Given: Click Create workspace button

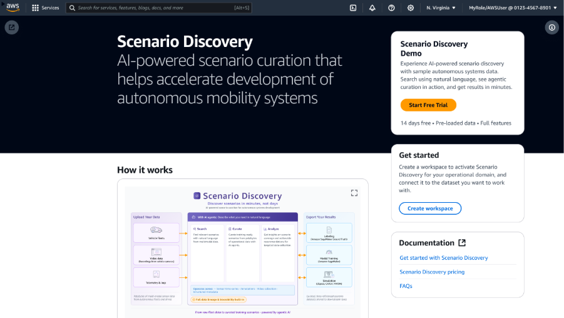Looking at the screenshot, I should click(430, 208).
